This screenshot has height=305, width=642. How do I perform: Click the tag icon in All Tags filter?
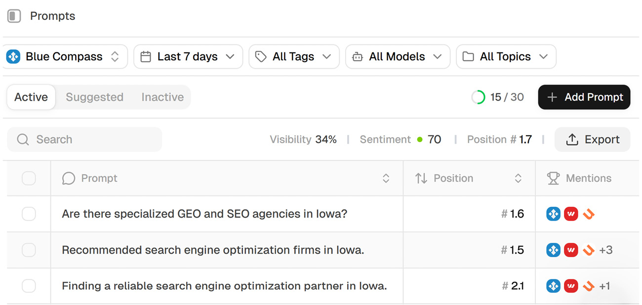[x=260, y=56]
